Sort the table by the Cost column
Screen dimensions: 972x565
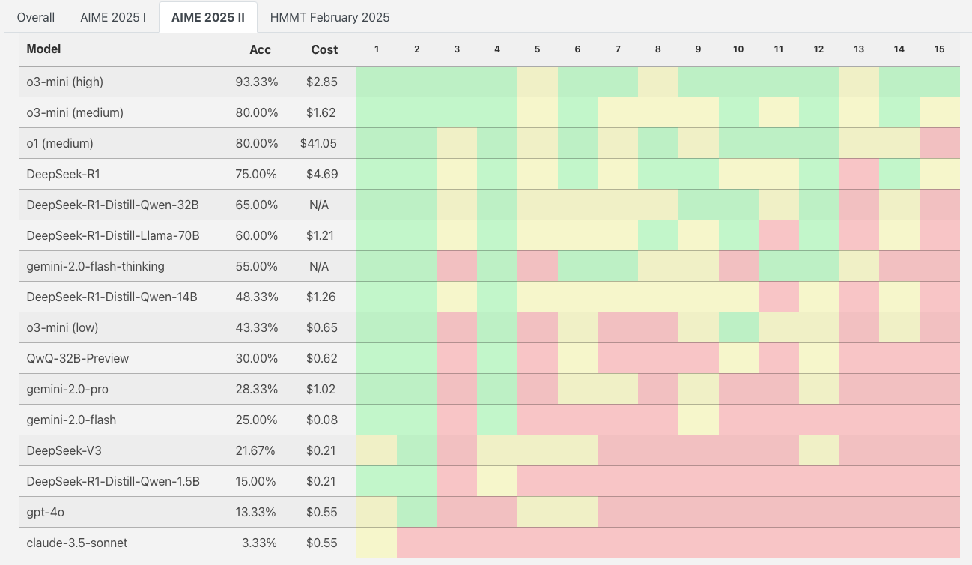click(x=324, y=49)
